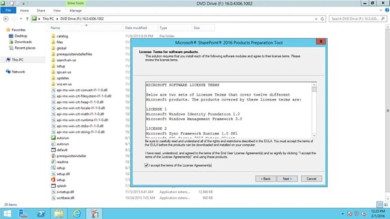
Task: Open Explorer help question mark icon
Action: [x=387, y=10]
